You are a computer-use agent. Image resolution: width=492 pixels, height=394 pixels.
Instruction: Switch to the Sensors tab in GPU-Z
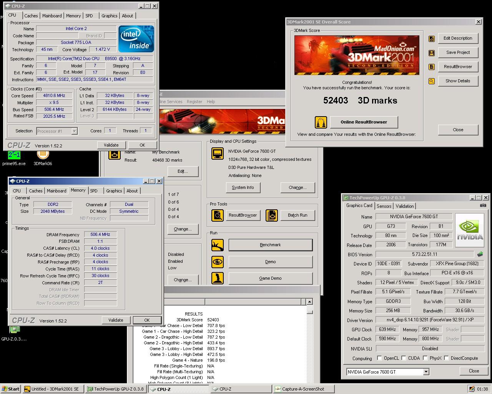click(384, 206)
